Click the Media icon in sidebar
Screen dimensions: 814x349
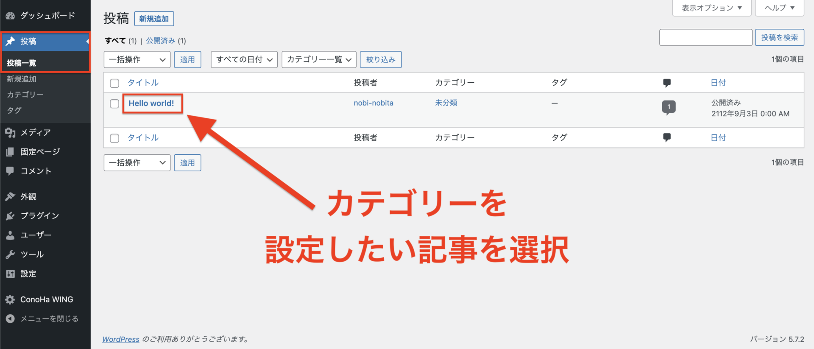(10, 133)
